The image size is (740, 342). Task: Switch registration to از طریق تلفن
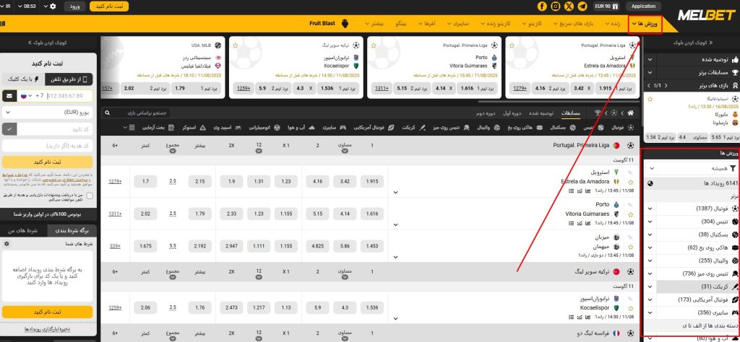[x=70, y=79]
